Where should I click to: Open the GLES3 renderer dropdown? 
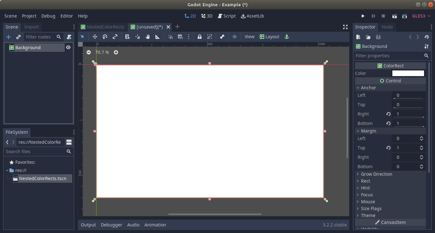(421, 16)
